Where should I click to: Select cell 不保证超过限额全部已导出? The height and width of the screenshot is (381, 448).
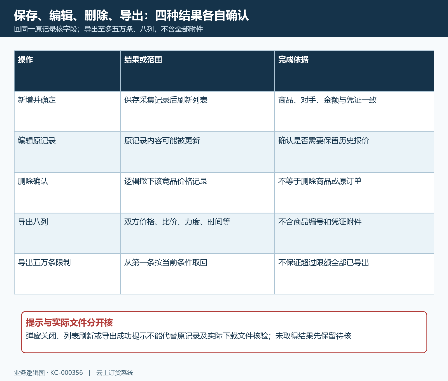tap(354, 274)
